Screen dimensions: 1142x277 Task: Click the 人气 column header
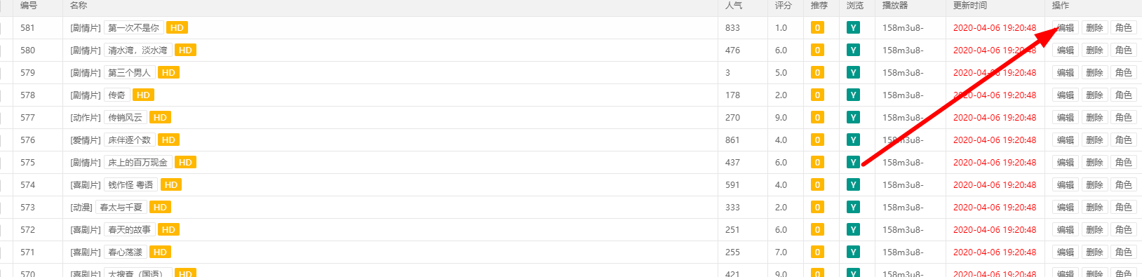point(734,6)
